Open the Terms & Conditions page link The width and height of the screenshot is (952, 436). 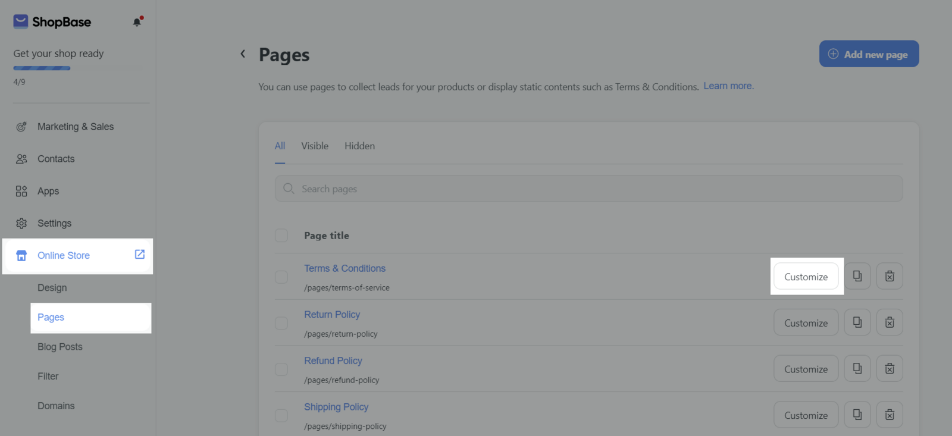[x=345, y=268]
